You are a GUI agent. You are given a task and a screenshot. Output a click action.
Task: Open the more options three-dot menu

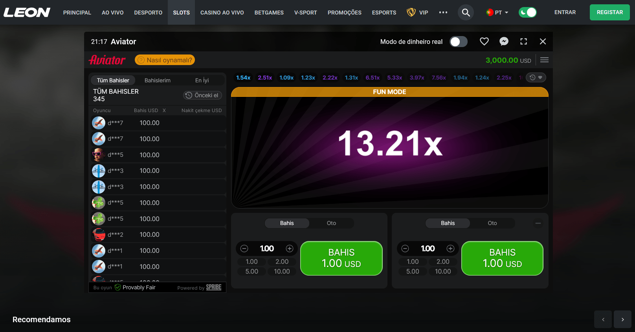point(443,13)
